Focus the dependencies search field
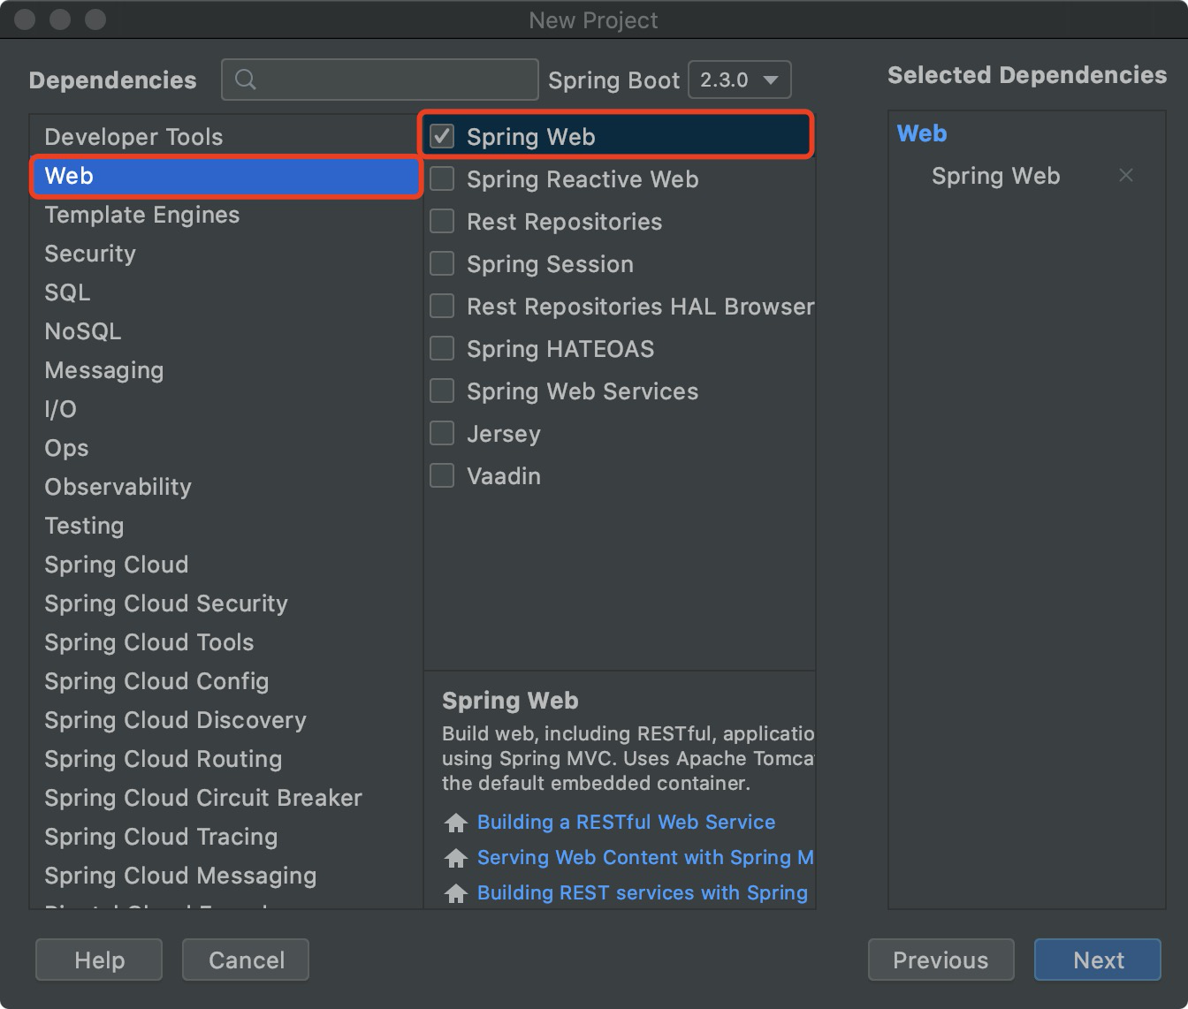The height and width of the screenshot is (1009, 1188). [380, 80]
